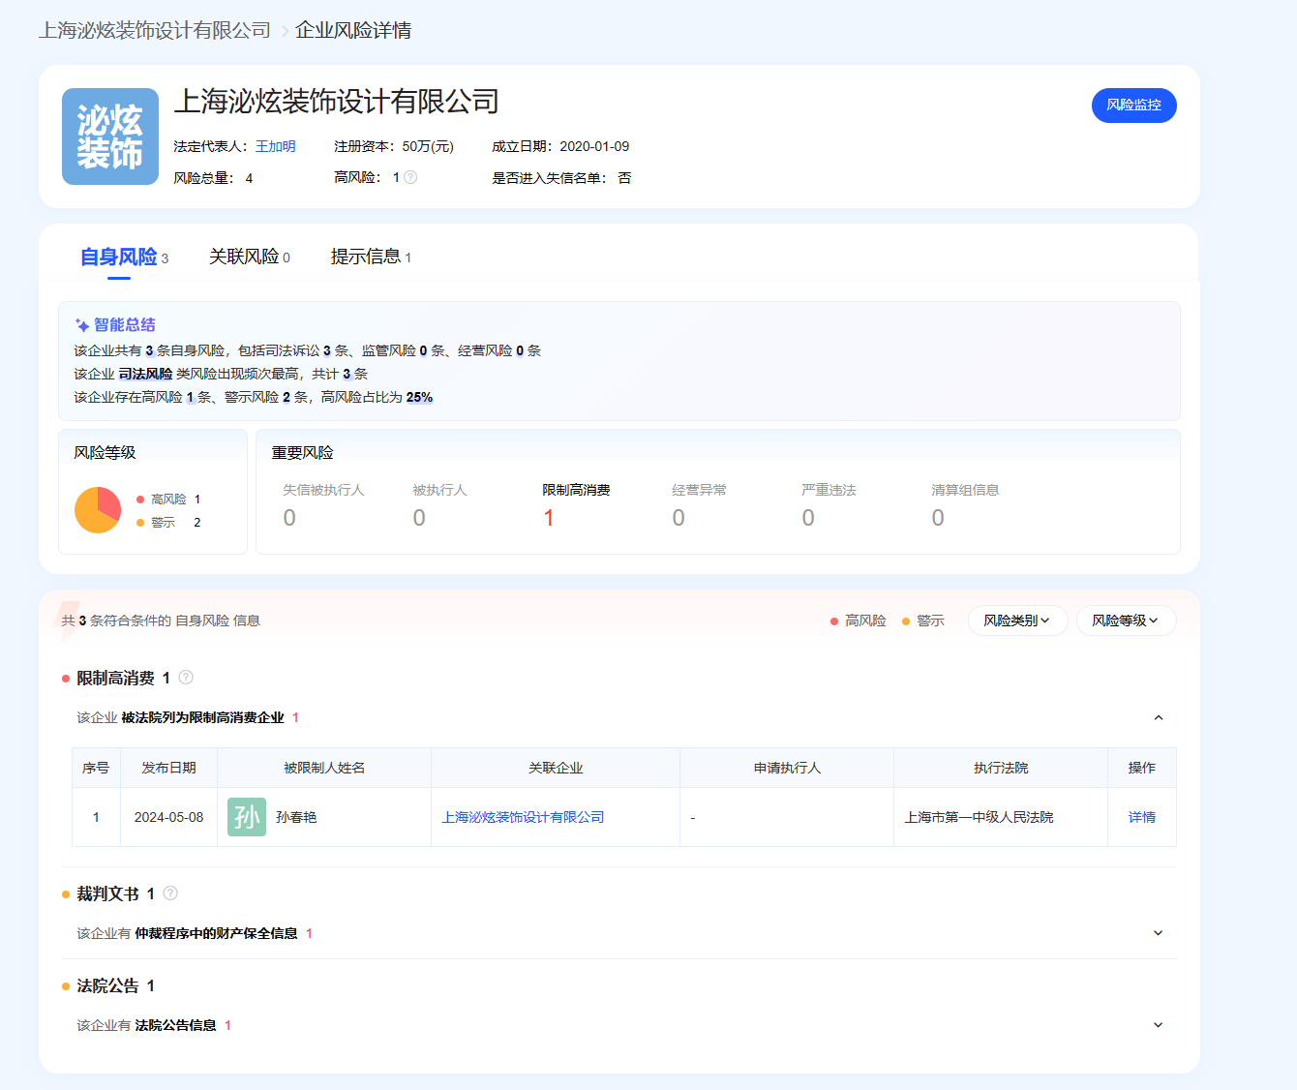The height and width of the screenshot is (1090, 1297).
Task: Expand the 仲裁程序中的财产保全信息 row
Action: click(x=1159, y=933)
